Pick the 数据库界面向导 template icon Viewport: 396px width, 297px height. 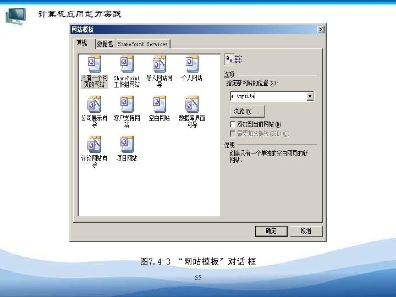pos(192,104)
